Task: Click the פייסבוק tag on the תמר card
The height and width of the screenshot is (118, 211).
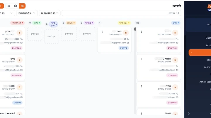Action: tap(124, 48)
